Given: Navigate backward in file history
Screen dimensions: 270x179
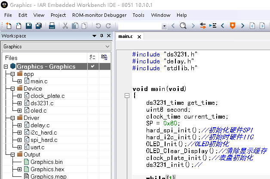Looking at the screenshot, I should click(x=252, y=26).
